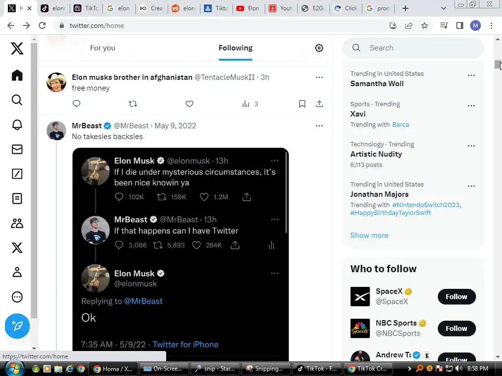Switch to the TikTok browser tab
Image resolution: width=502 pixels, height=376 pixels.
[86, 8]
